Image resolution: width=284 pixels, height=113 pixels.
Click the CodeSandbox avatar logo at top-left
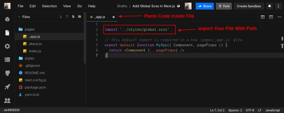(x=7, y=6)
